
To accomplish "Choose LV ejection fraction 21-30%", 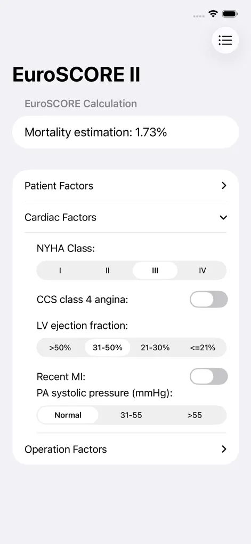I will click(x=155, y=348).
